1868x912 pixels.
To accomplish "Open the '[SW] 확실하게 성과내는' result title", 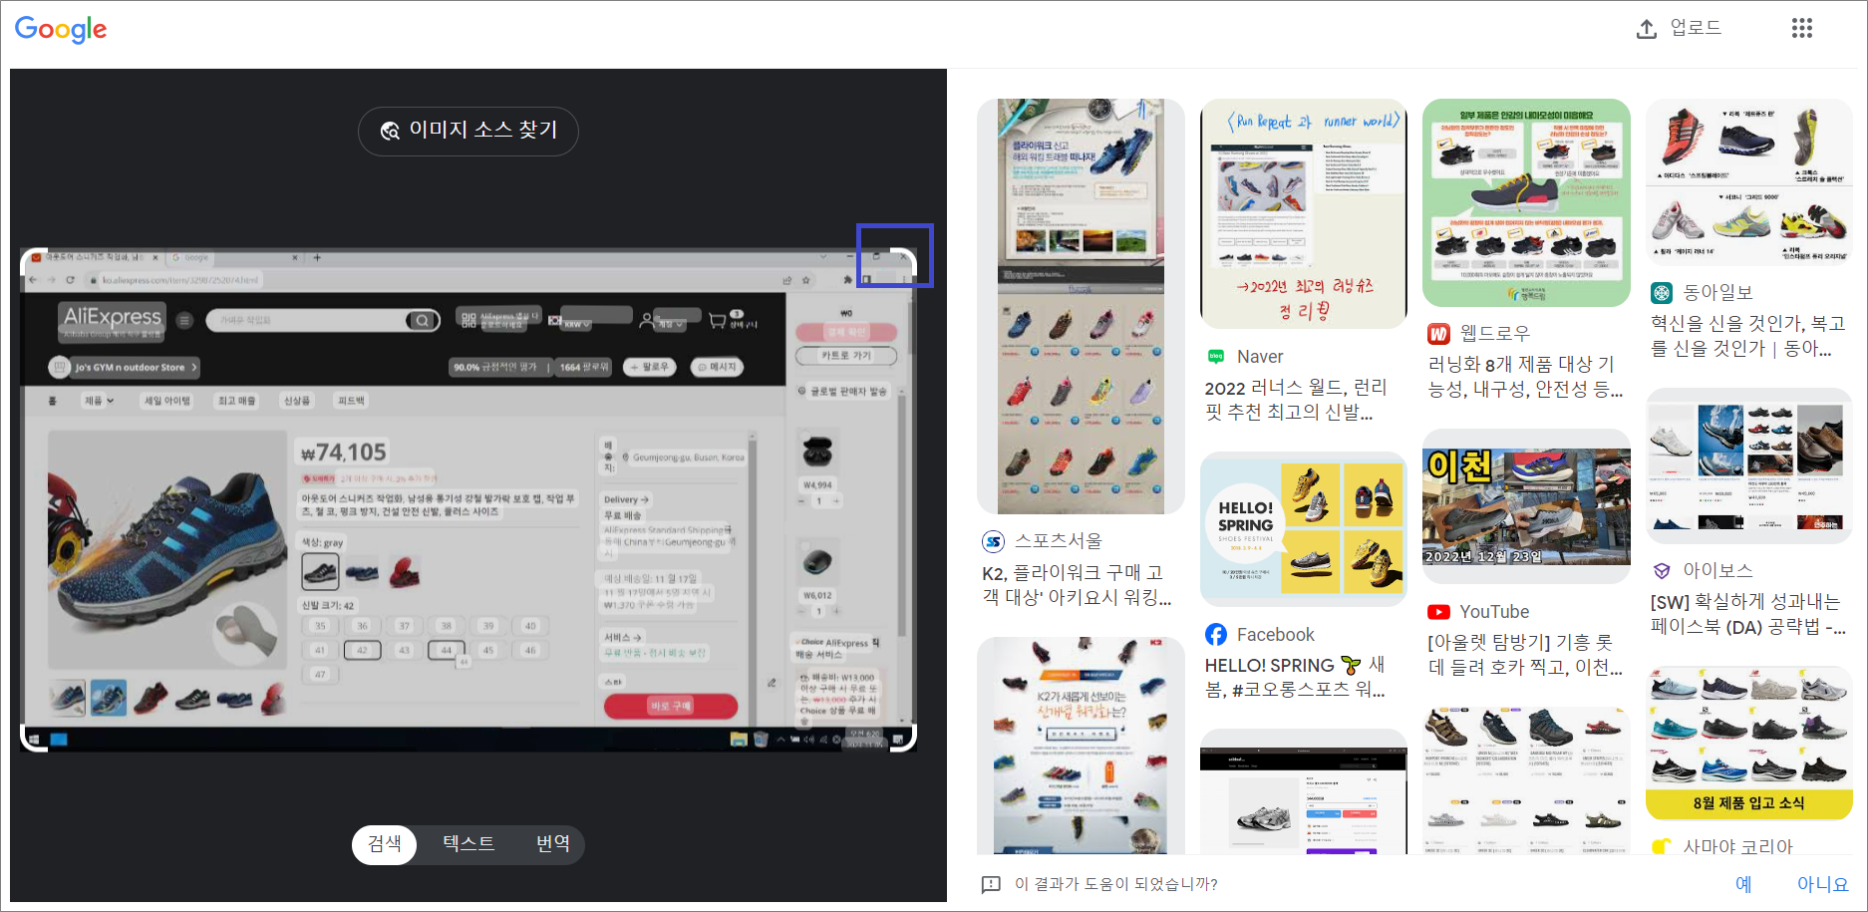I will (x=1747, y=614).
